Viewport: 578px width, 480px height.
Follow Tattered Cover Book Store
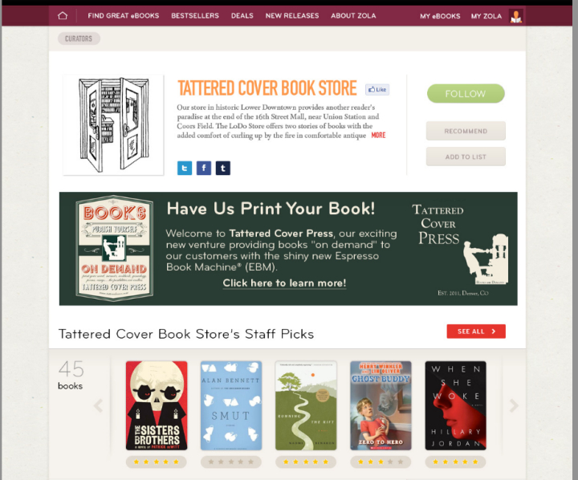[x=466, y=94]
